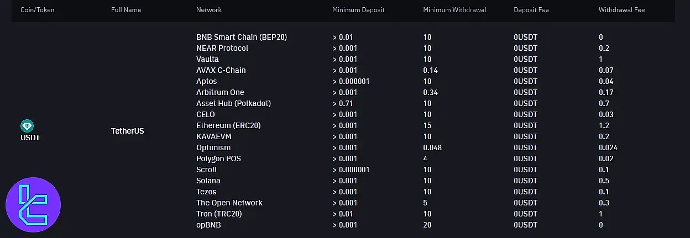This screenshot has width=690, height=238.
Task: Click the Minimum Deposit column header
Action: coord(358,10)
